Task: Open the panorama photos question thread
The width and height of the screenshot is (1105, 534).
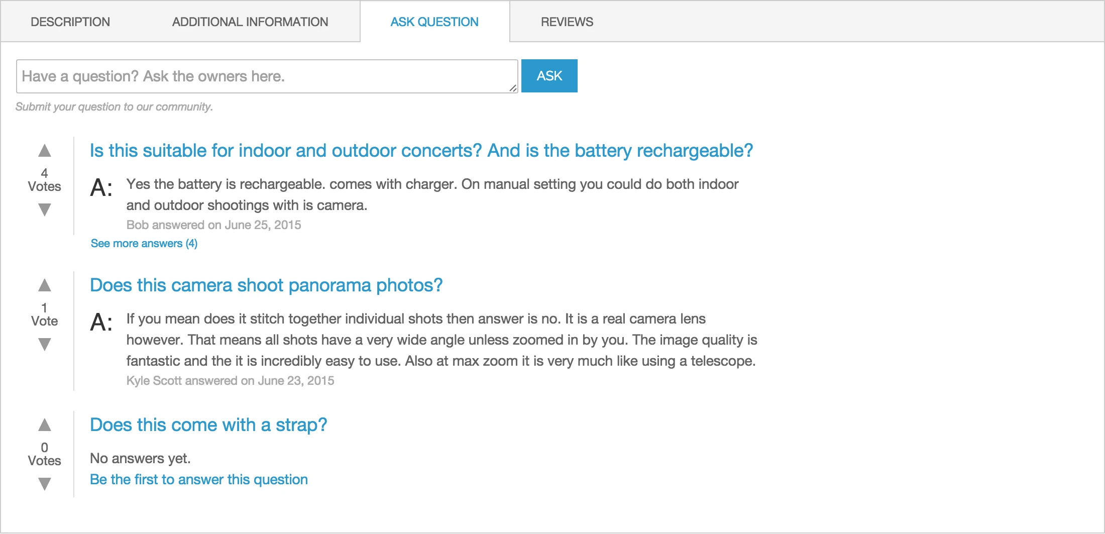Action: click(x=266, y=285)
